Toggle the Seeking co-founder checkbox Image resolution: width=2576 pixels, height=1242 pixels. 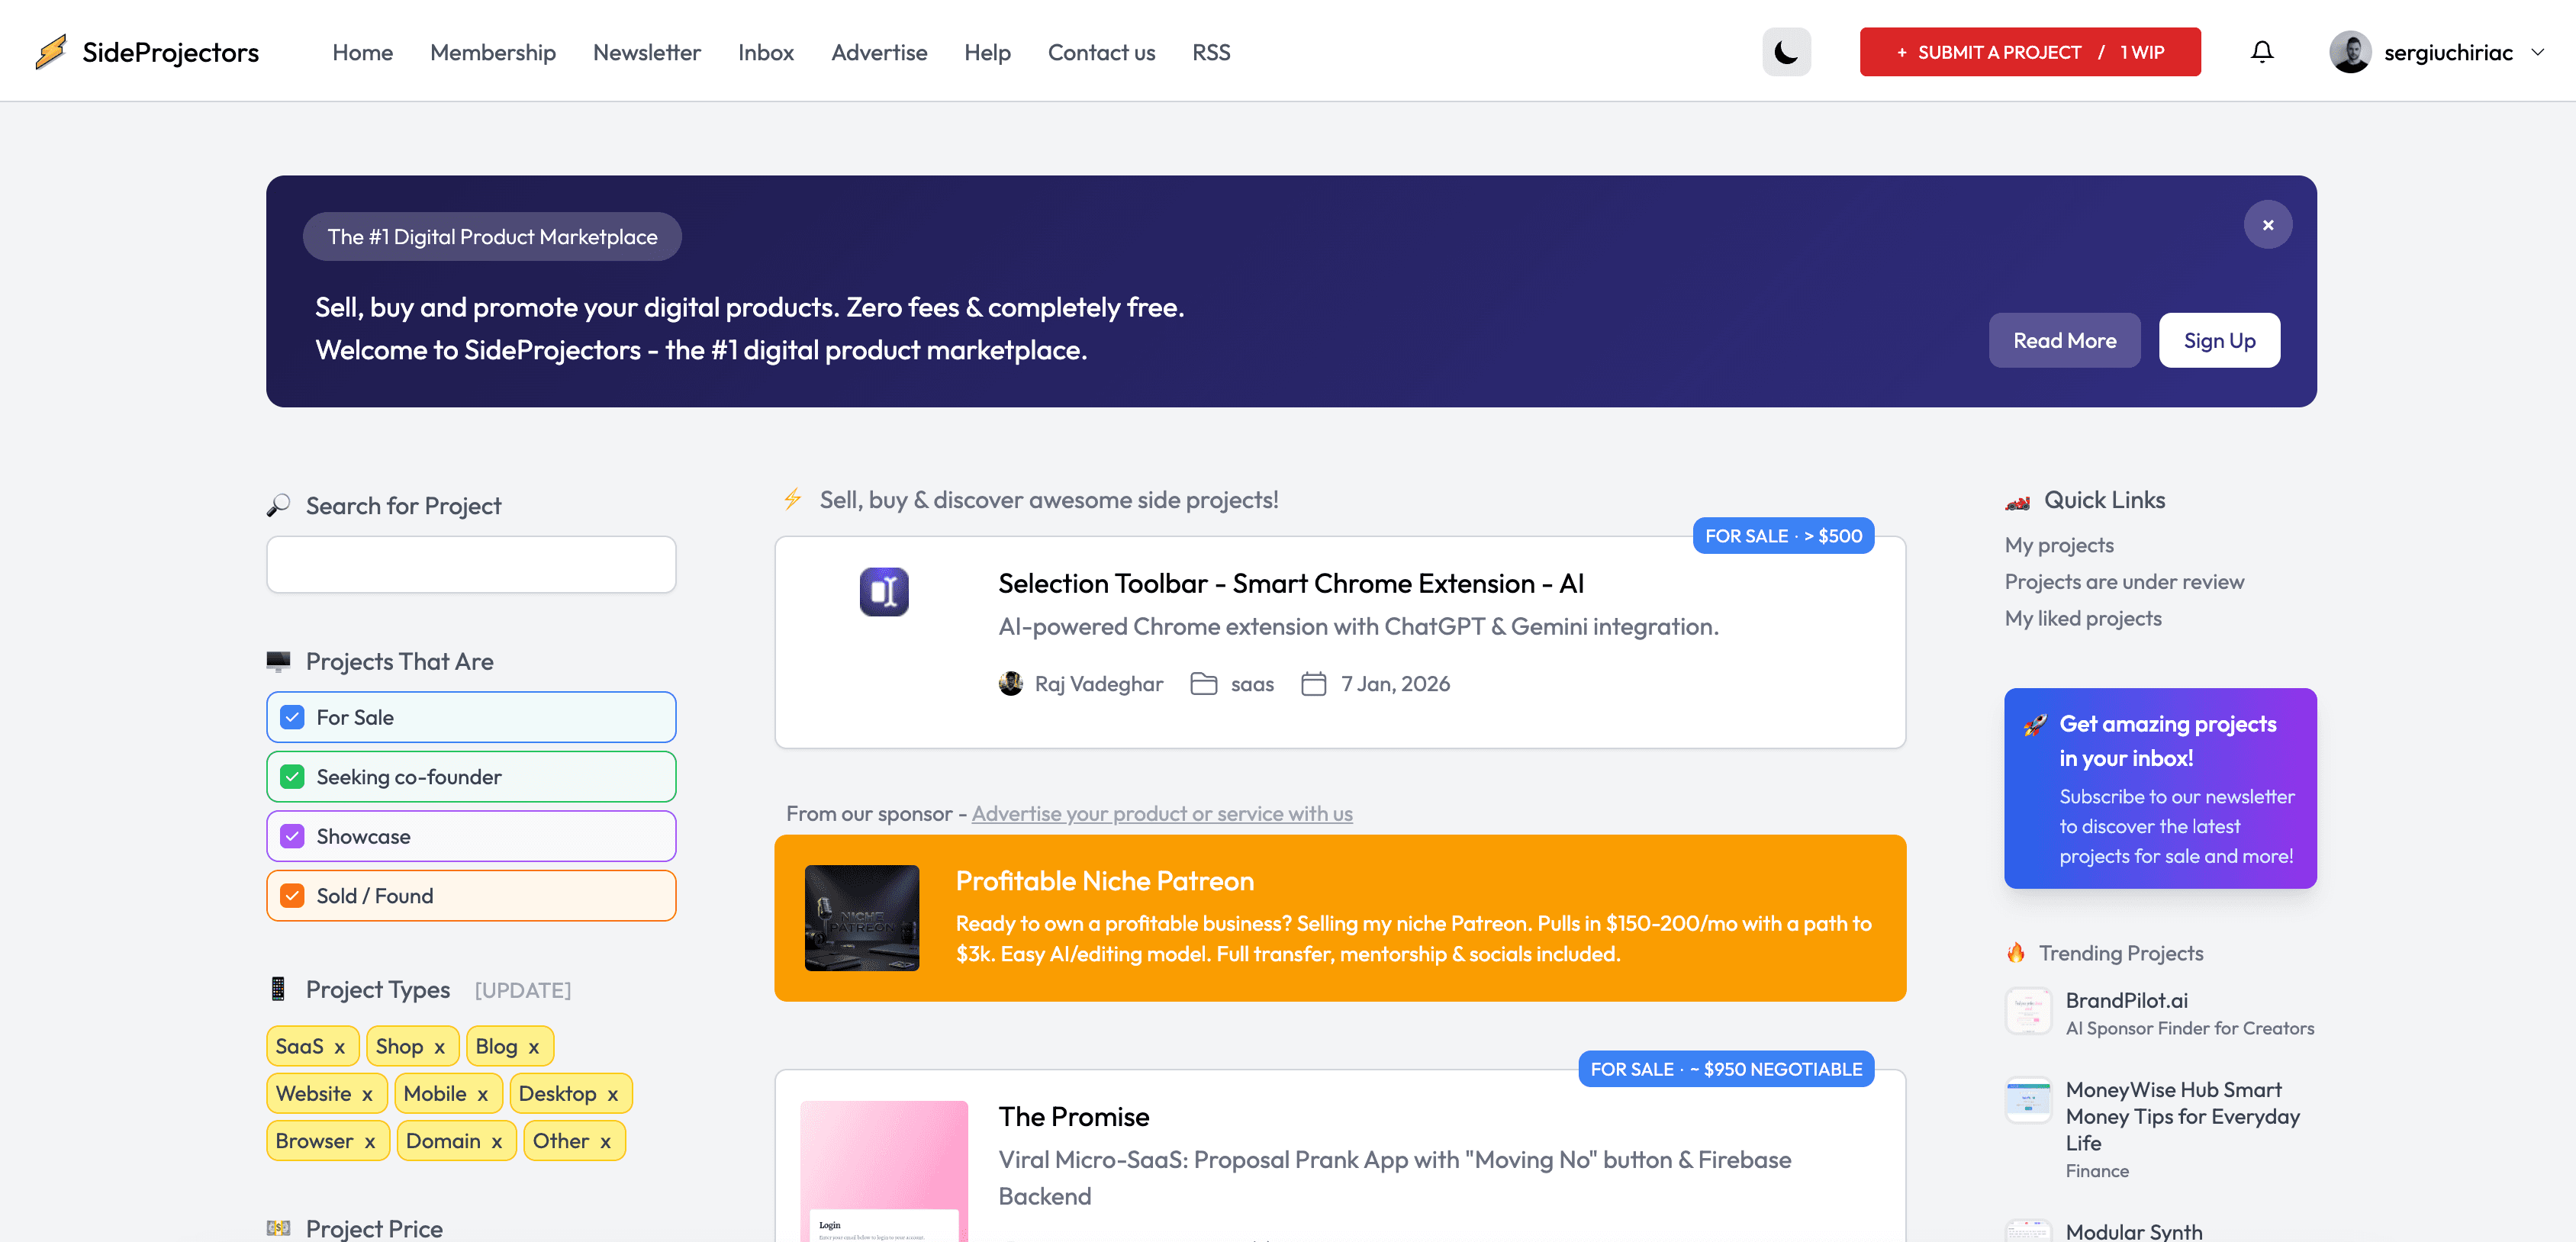click(292, 777)
